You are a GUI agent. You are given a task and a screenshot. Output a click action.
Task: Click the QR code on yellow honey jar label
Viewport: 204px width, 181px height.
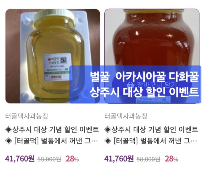pos(64,60)
